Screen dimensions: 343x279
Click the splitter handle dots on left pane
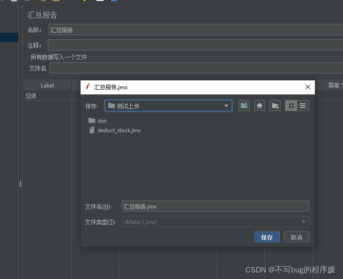click(21, 184)
